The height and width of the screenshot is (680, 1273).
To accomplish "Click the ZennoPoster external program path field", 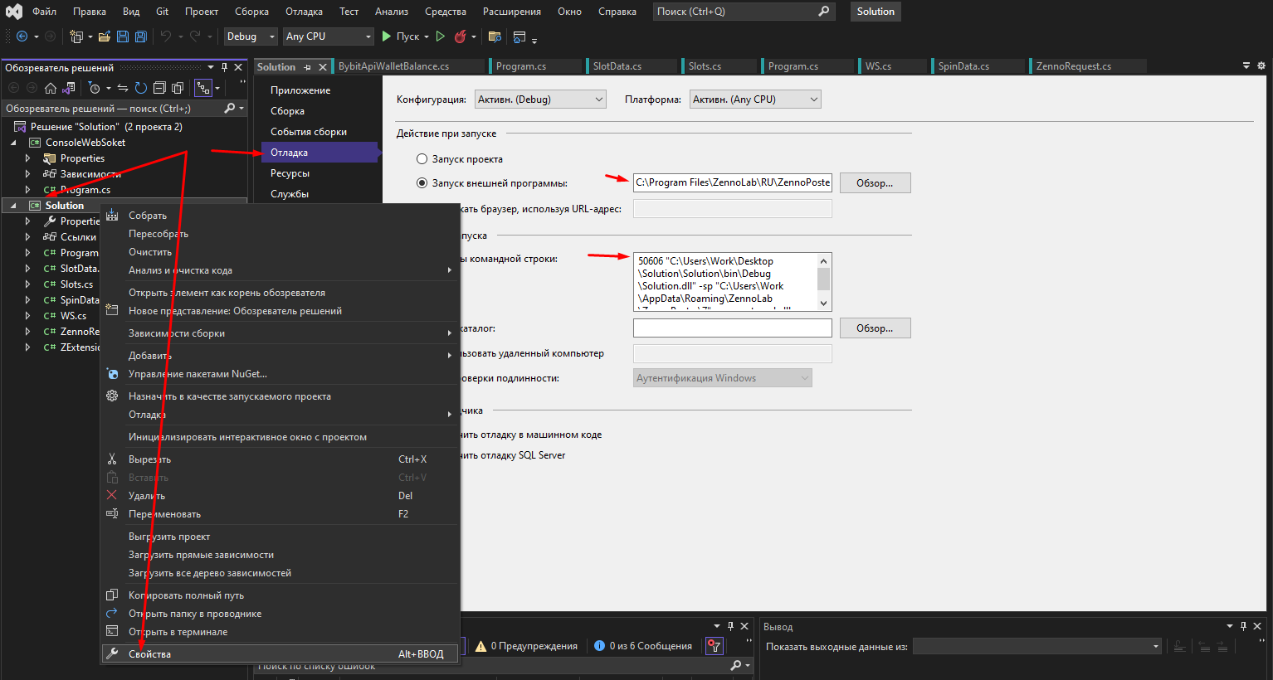I will click(x=733, y=182).
